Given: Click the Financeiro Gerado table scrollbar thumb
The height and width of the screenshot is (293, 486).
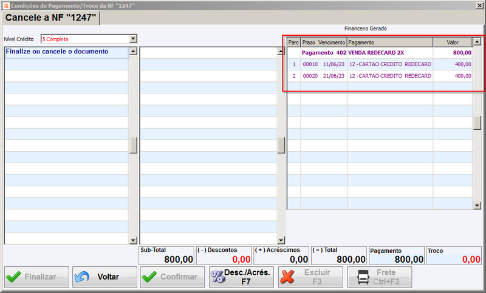Looking at the screenshot, I should point(477,123).
